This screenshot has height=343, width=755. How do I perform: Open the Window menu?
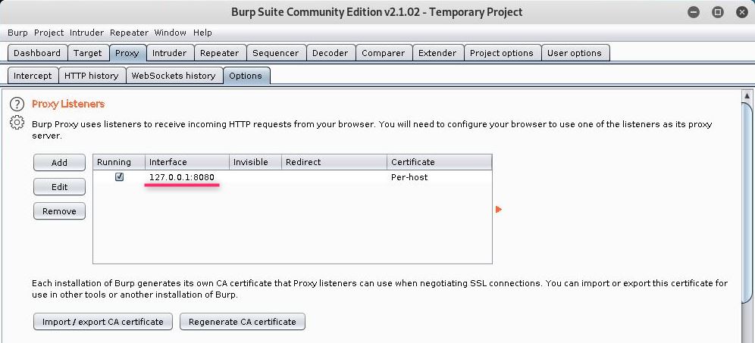tap(170, 33)
